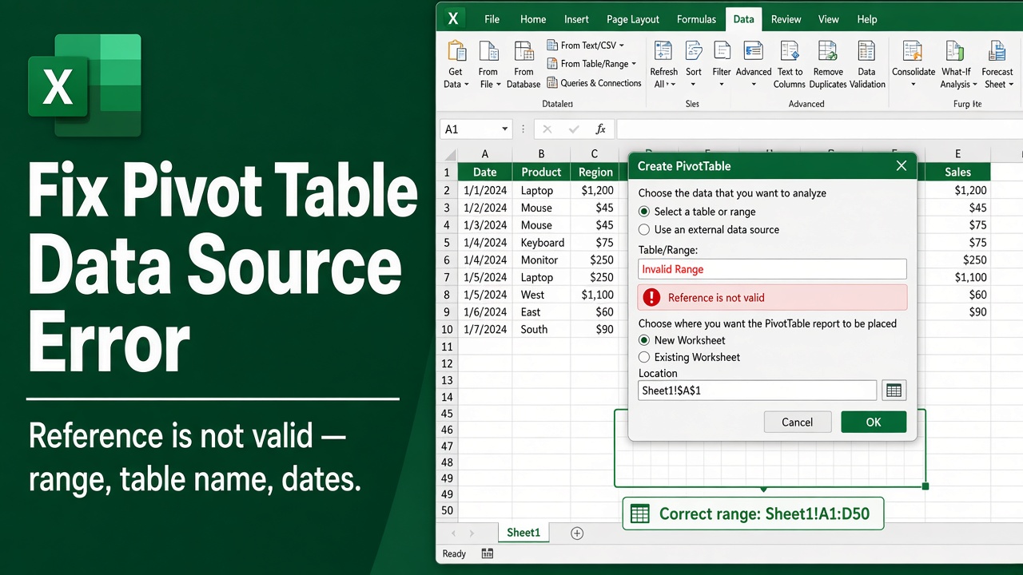Expand the Forecast Sheet dropdown arrow
The width and height of the screenshot is (1023, 575).
[x=1011, y=85]
